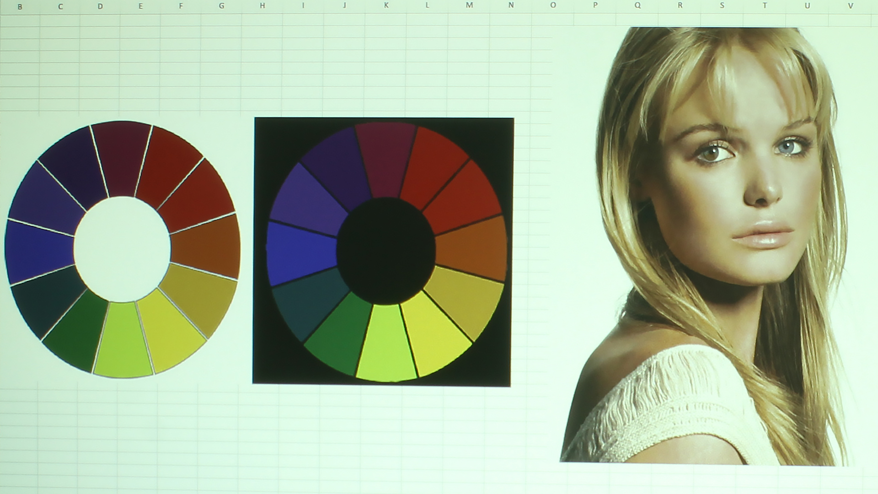Select the blue segment on black-background wheel
This screenshot has width=878, height=494.
click(x=301, y=252)
